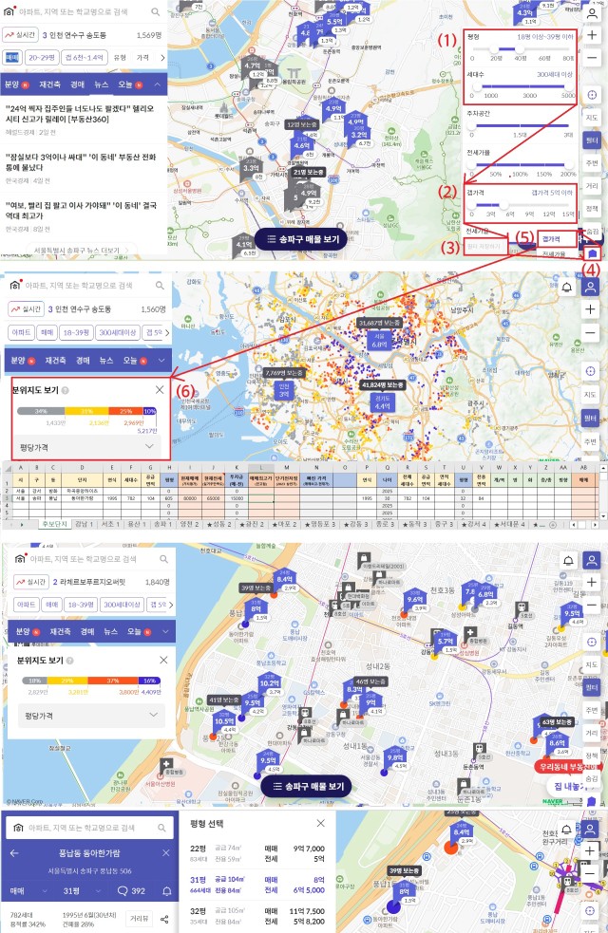The image size is (608, 933).
Task: Expand 평당가격 dropdown under 18% bar
Action: point(91,716)
